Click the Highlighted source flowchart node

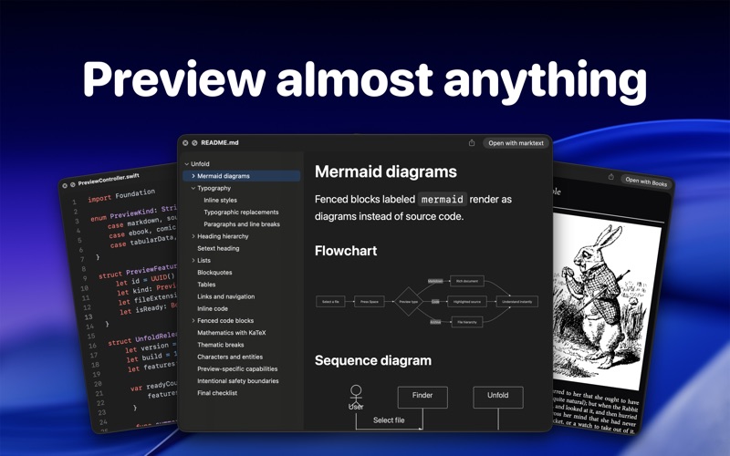tap(467, 302)
